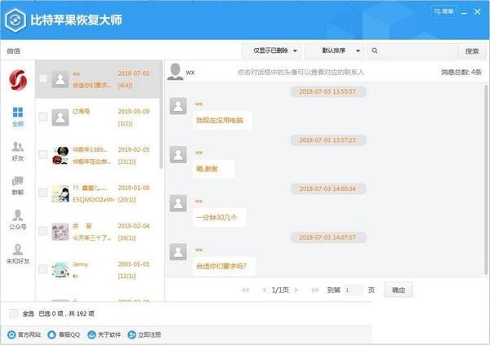Screen dimensions: 490x345
Task: Click the timestamp 2018-07-03 14:07:57
Action: (x=327, y=237)
